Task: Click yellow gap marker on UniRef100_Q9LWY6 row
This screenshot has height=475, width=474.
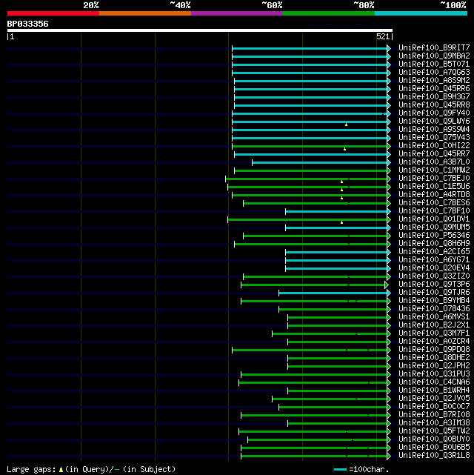Action: pyautogui.click(x=346, y=124)
